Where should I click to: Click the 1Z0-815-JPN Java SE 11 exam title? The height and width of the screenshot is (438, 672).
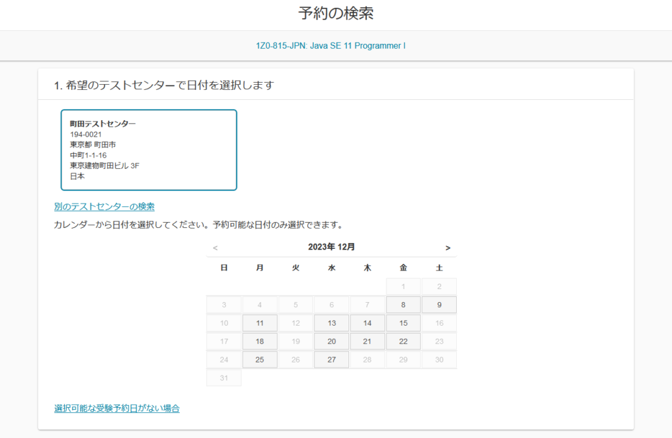(331, 46)
